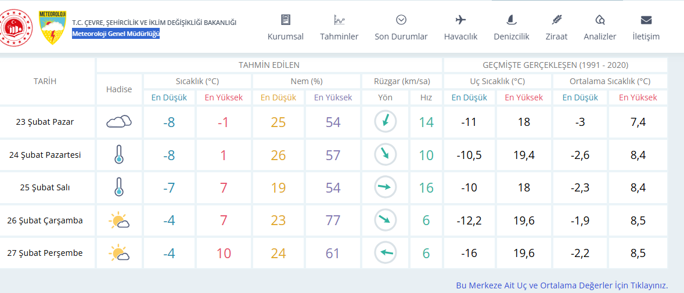This screenshot has width=684, height=293.
Task: Click the 27 Şubat Perşembe date cell
Action: (x=47, y=253)
